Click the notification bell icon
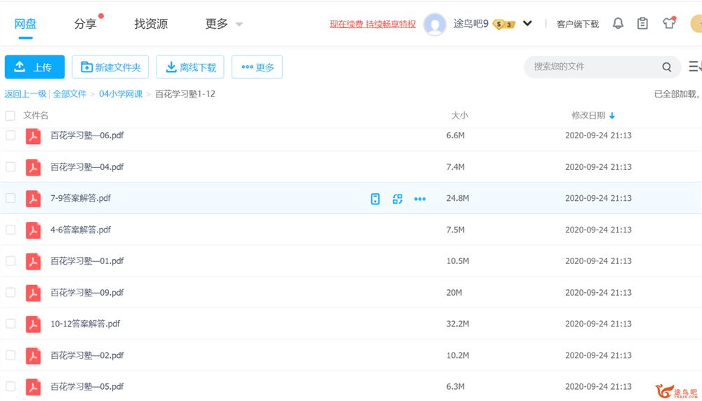The image size is (702, 401). pos(618,23)
